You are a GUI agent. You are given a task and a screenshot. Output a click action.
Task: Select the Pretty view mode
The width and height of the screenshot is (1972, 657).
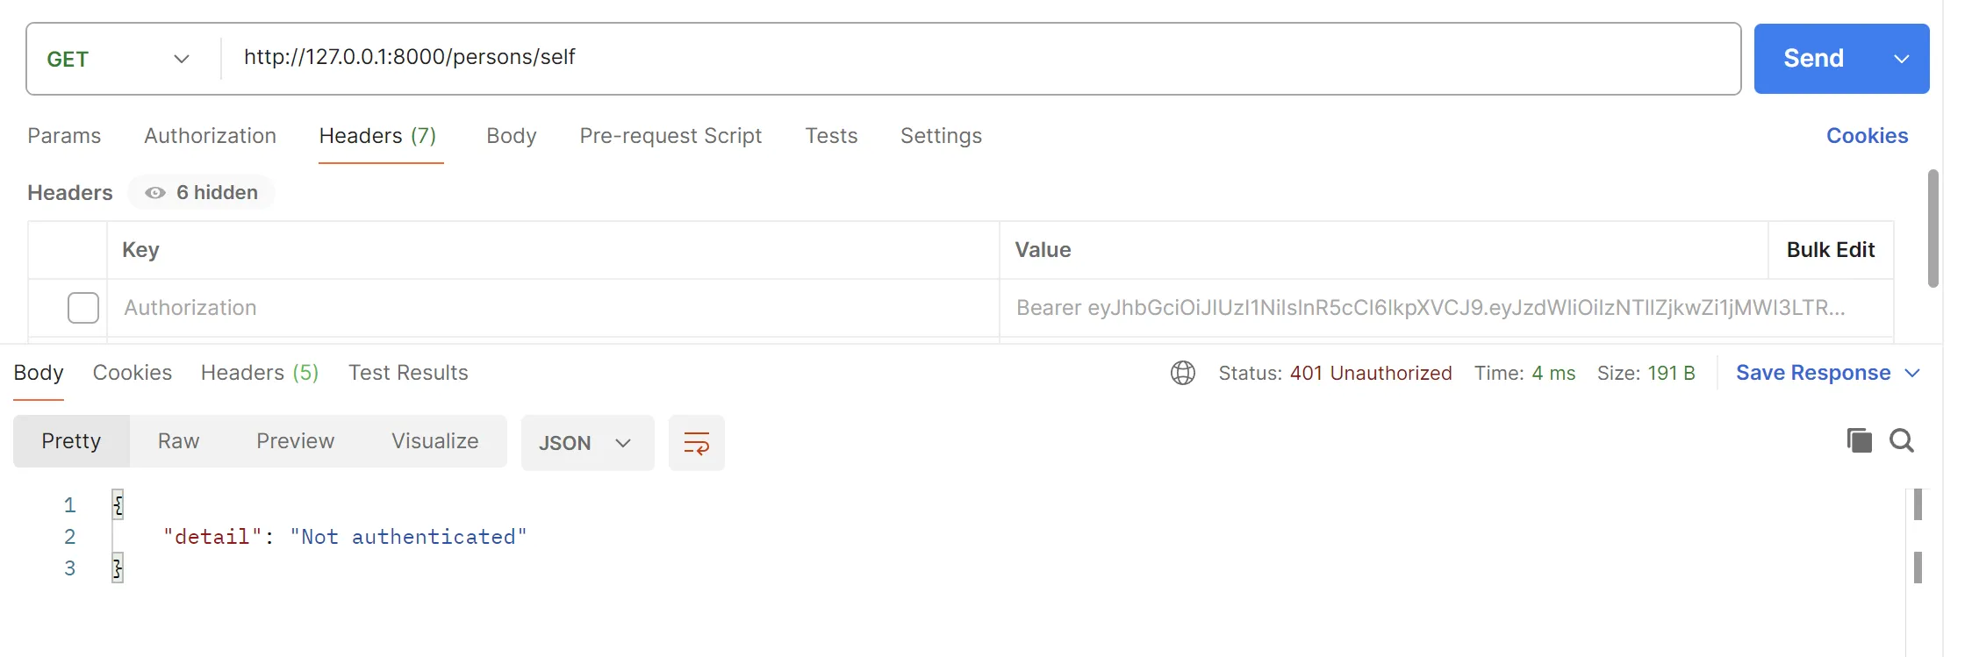point(71,441)
